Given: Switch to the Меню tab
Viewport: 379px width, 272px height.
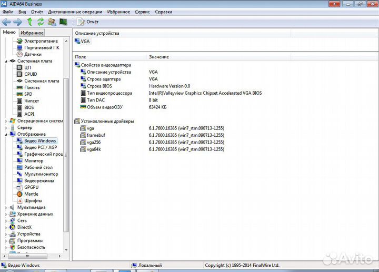Looking at the screenshot, I should (x=9, y=32).
